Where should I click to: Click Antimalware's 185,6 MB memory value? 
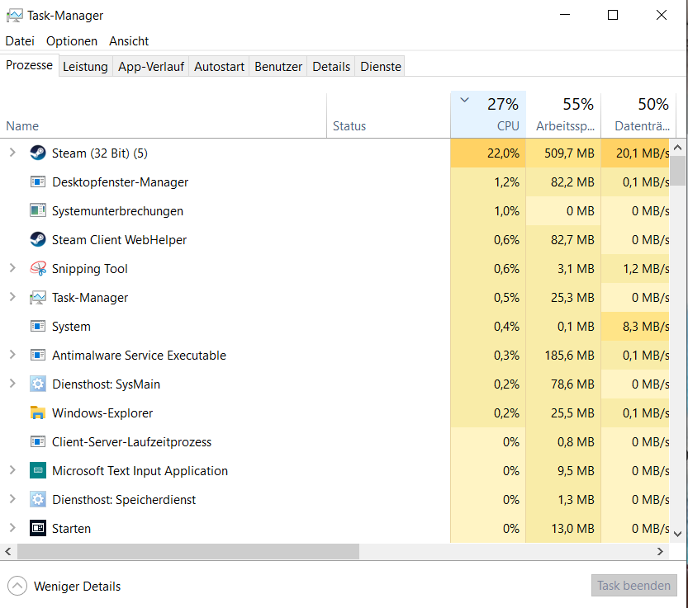(569, 355)
